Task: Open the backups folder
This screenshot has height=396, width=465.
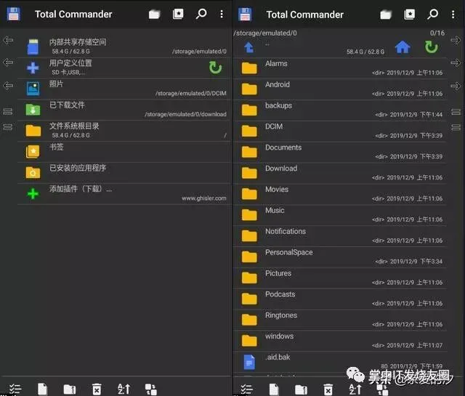Action: [341, 110]
